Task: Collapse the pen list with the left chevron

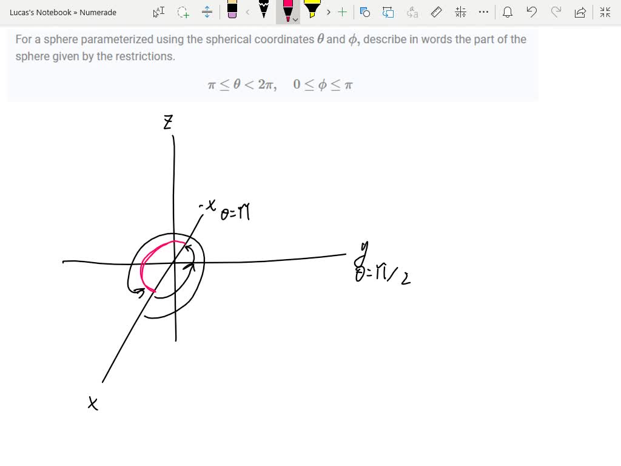Action: [x=247, y=12]
